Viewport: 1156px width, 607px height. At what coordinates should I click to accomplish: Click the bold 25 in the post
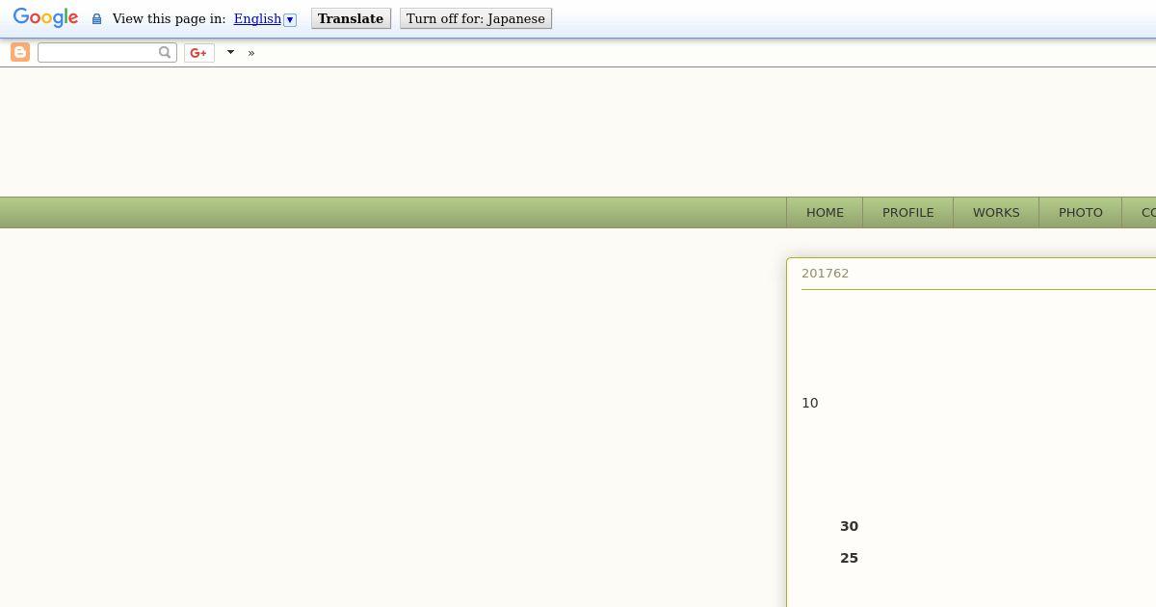pos(849,558)
